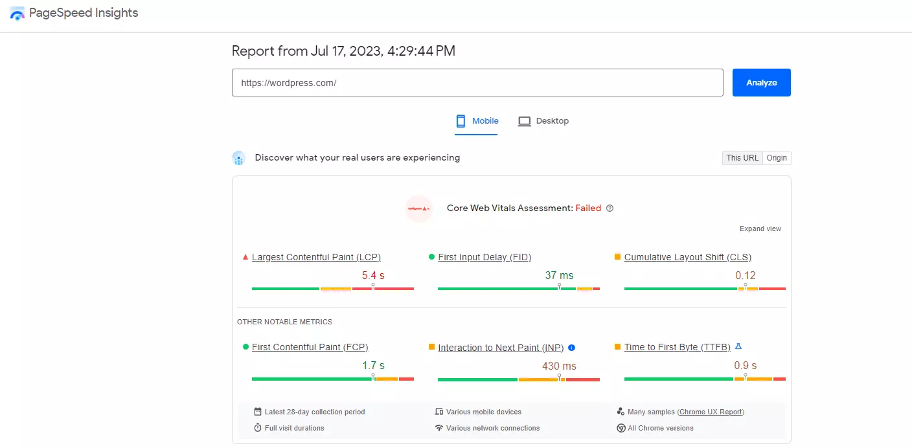Click the orange square INP status icon
912x448 pixels.
(x=431, y=347)
